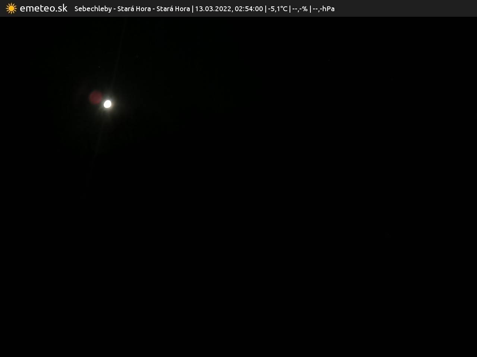
Task: Click the date 13.03.2022 in header
Action: pyautogui.click(x=213, y=9)
